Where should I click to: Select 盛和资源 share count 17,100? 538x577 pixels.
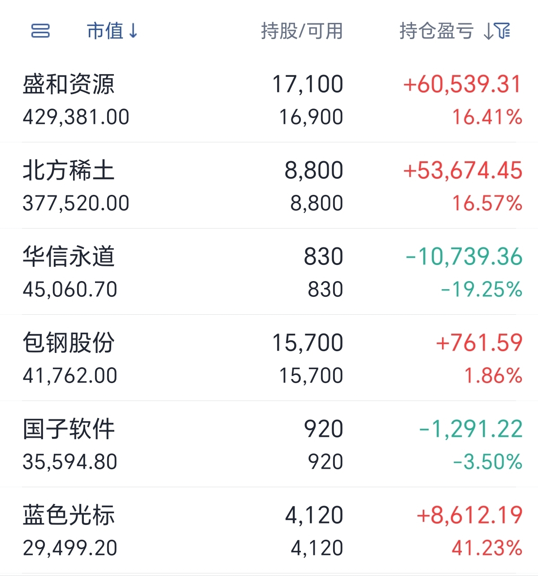[308, 84]
